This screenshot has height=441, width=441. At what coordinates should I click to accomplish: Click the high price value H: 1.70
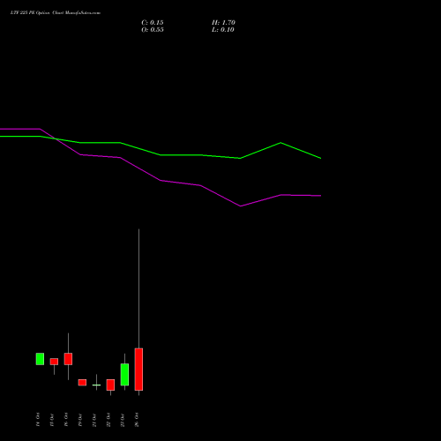point(223,23)
